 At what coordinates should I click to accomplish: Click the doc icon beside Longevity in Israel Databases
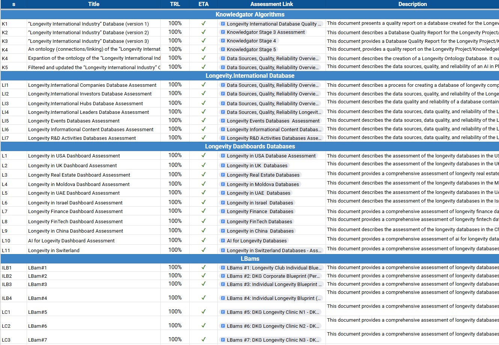[x=223, y=203]
